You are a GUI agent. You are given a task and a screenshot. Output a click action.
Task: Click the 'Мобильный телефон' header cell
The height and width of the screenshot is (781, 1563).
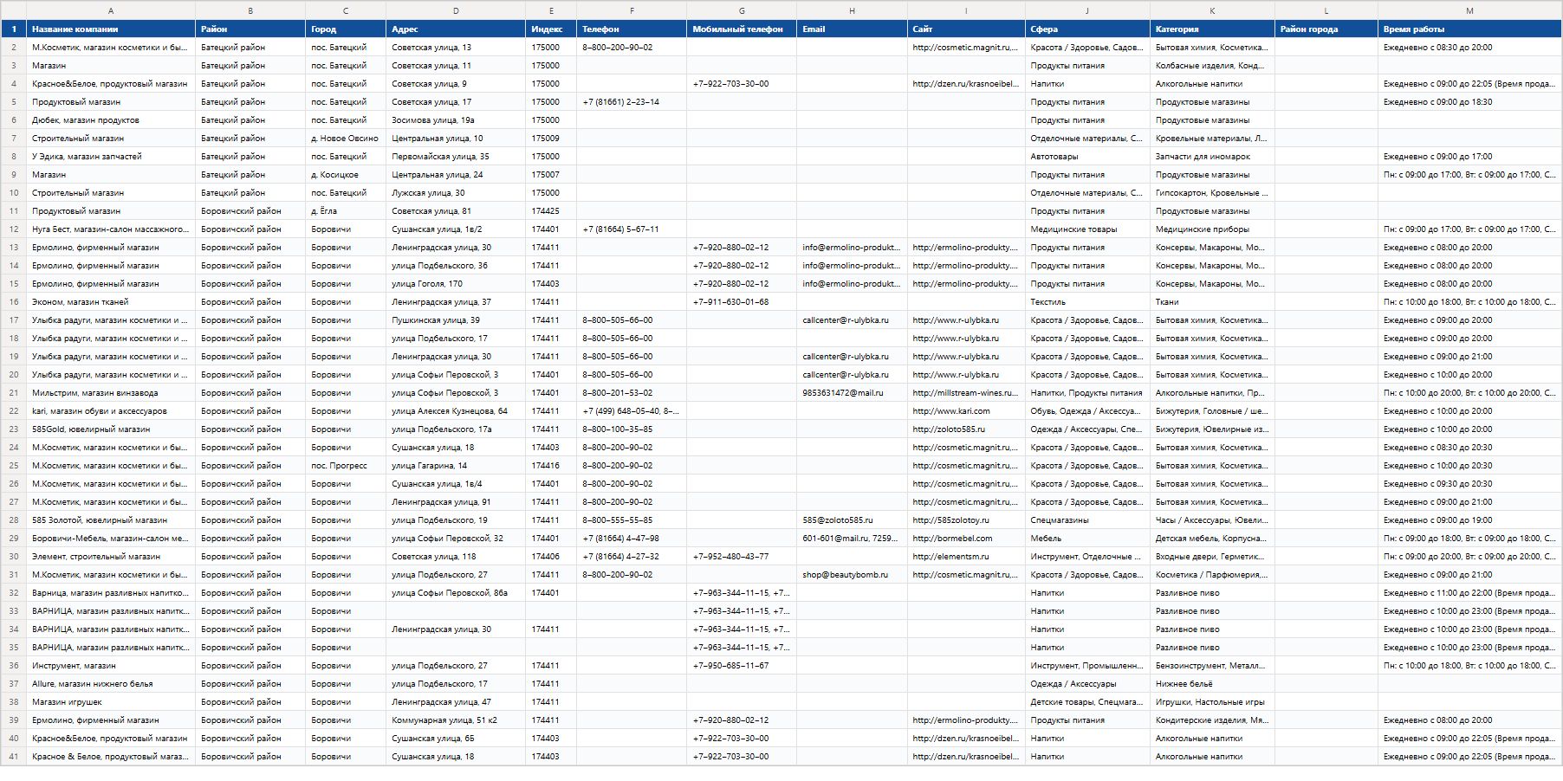[x=742, y=29]
